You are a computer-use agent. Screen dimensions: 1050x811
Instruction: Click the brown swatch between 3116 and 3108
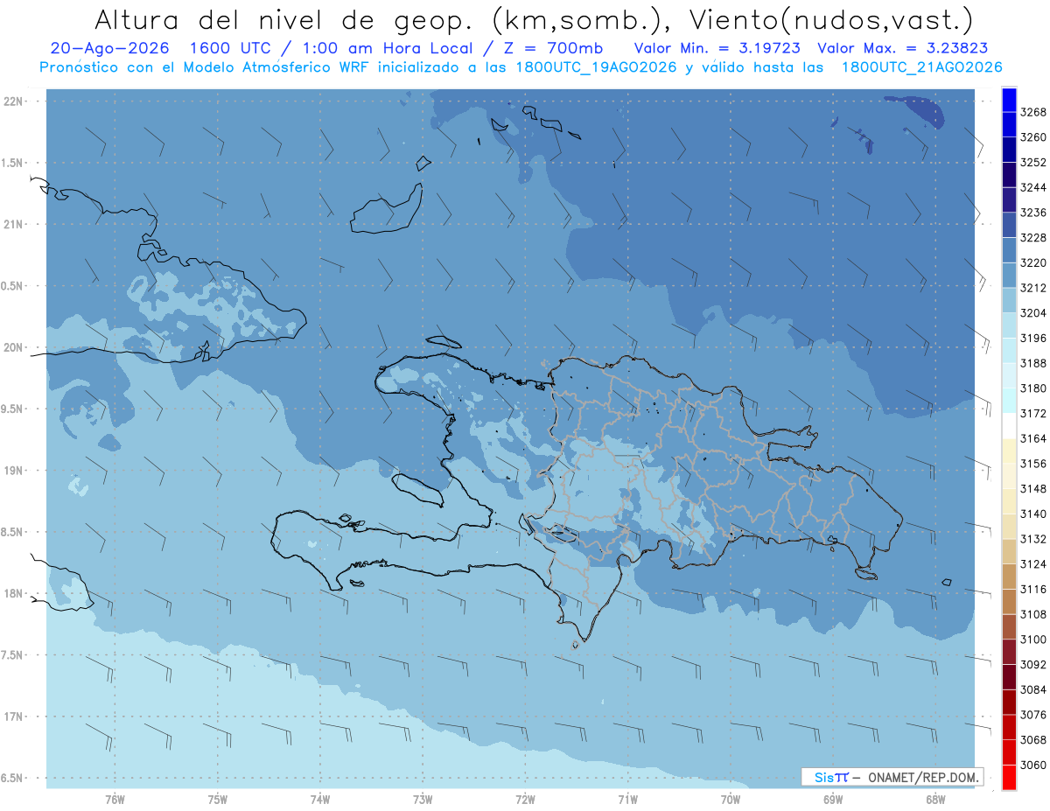(x=1009, y=601)
